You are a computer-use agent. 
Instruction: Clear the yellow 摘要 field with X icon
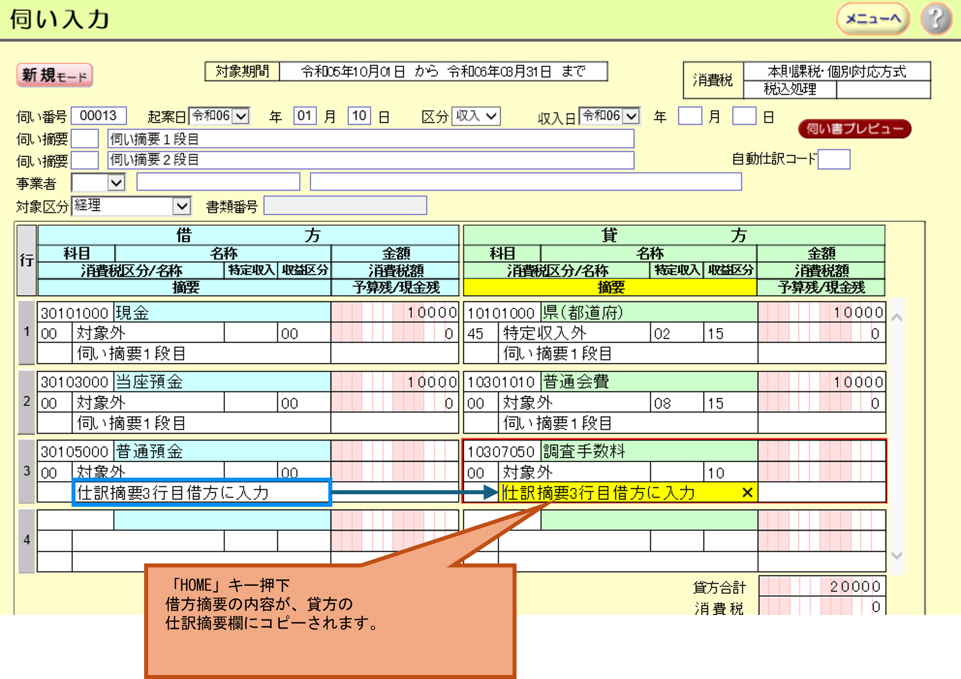(747, 493)
